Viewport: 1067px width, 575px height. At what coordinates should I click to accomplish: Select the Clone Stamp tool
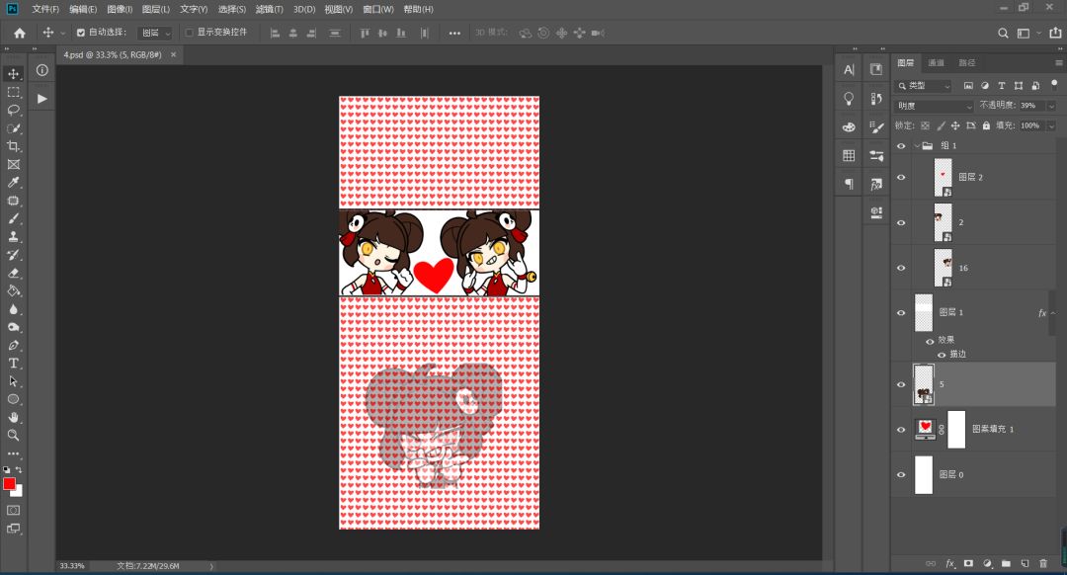point(13,237)
